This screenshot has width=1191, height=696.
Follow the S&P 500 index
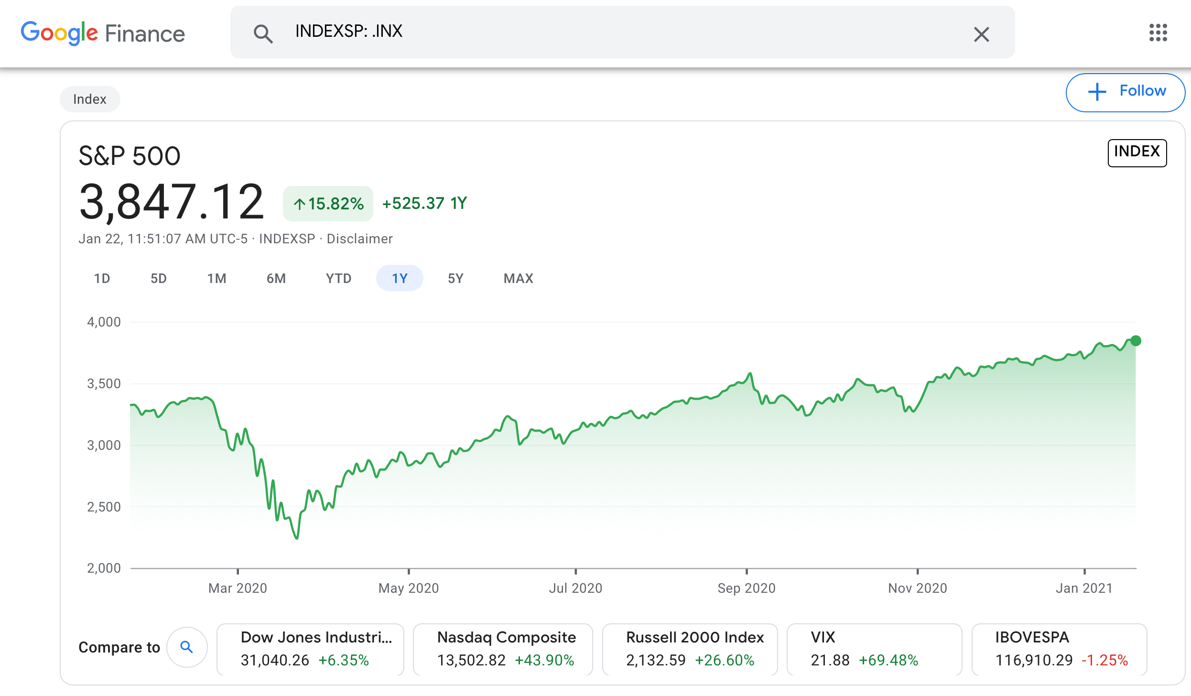coord(1125,92)
